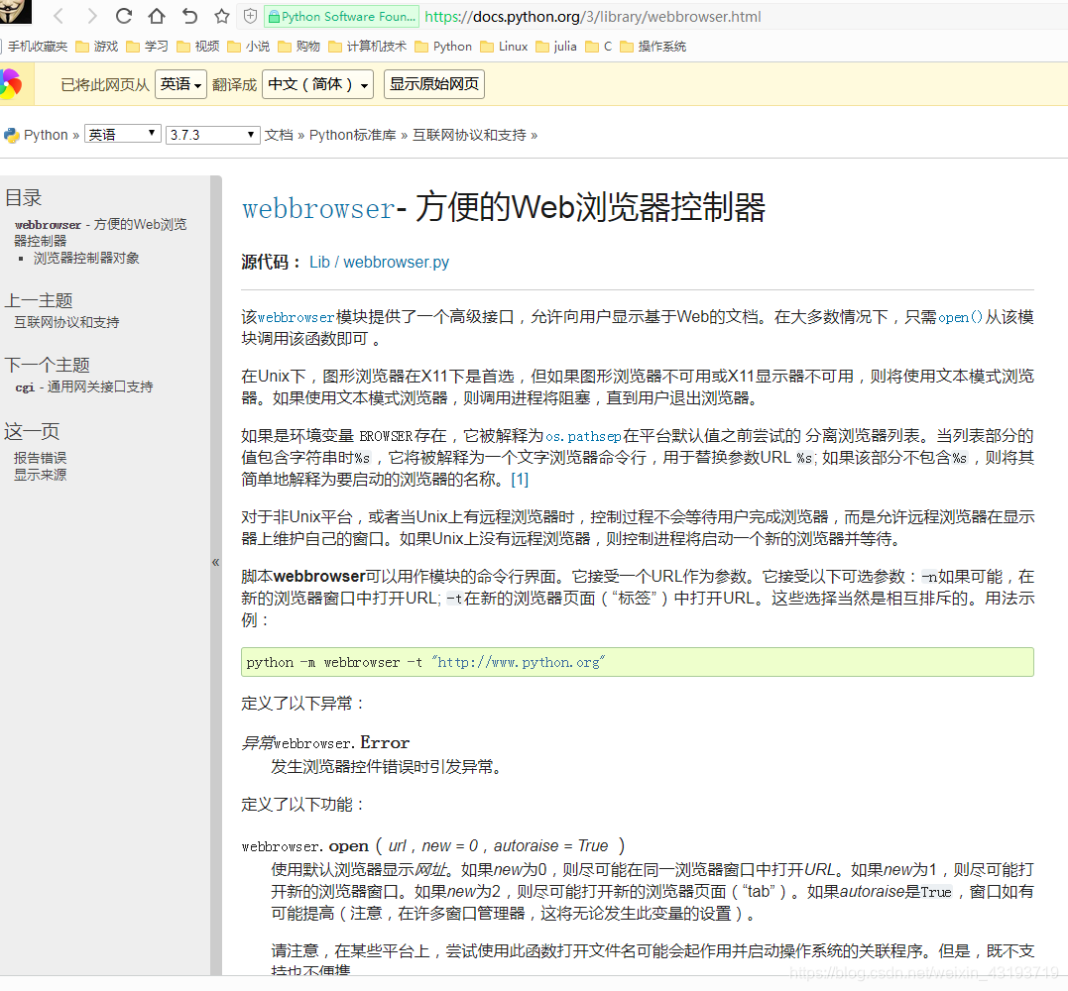Click the 互联网协议和支持 breadcrumb link
The height and width of the screenshot is (991, 1068).
coord(469,135)
